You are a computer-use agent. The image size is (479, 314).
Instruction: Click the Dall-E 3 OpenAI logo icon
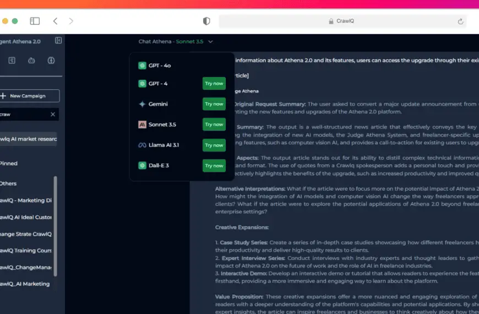click(142, 165)
